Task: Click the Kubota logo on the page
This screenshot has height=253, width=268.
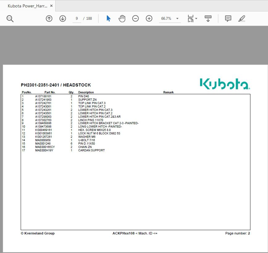Action: (224, 84)
